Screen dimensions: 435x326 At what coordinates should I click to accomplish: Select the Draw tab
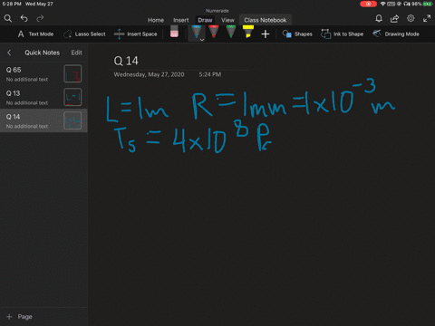[205, 20]
